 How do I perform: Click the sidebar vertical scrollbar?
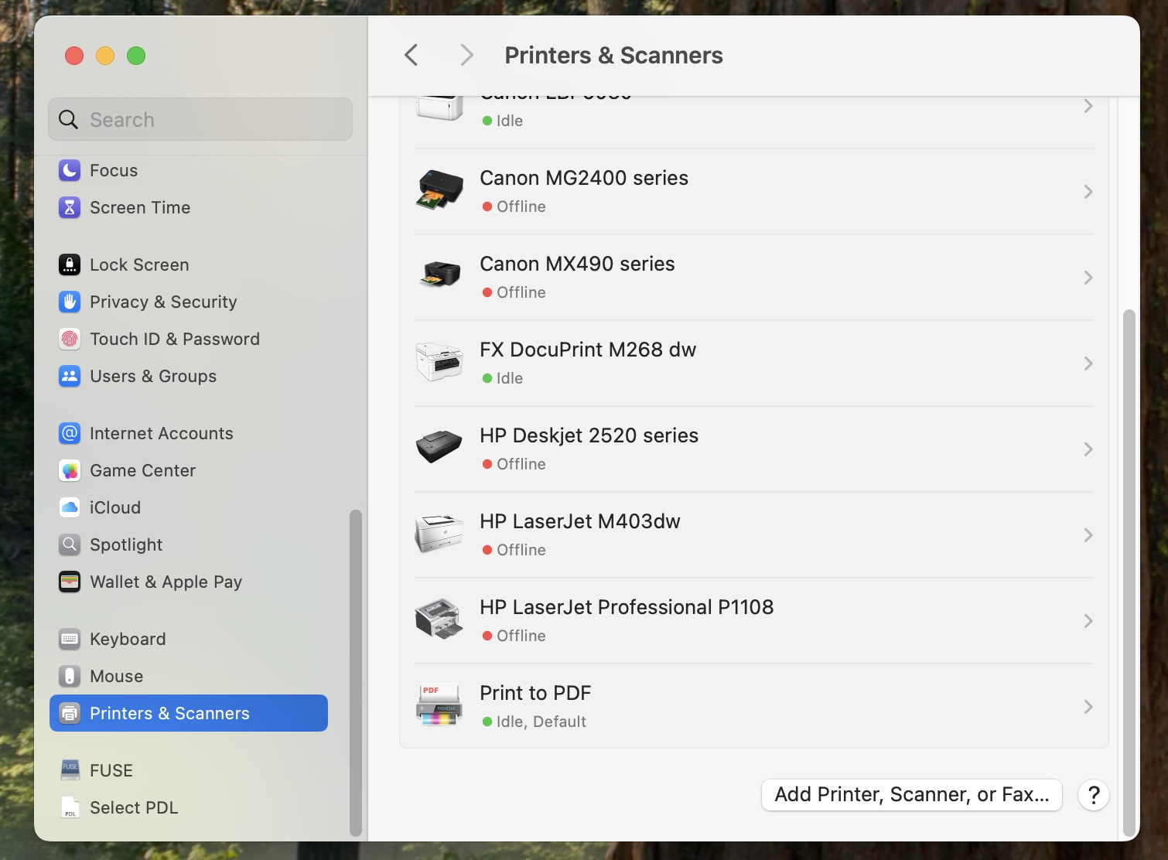click(356, 673)
